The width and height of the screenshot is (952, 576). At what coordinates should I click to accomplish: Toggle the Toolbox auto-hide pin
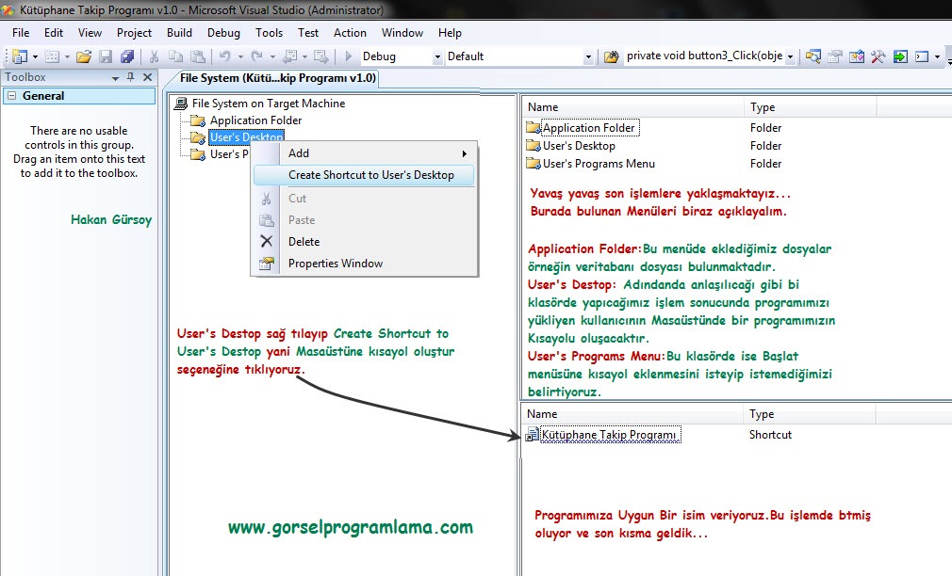(x=130, y=77)
